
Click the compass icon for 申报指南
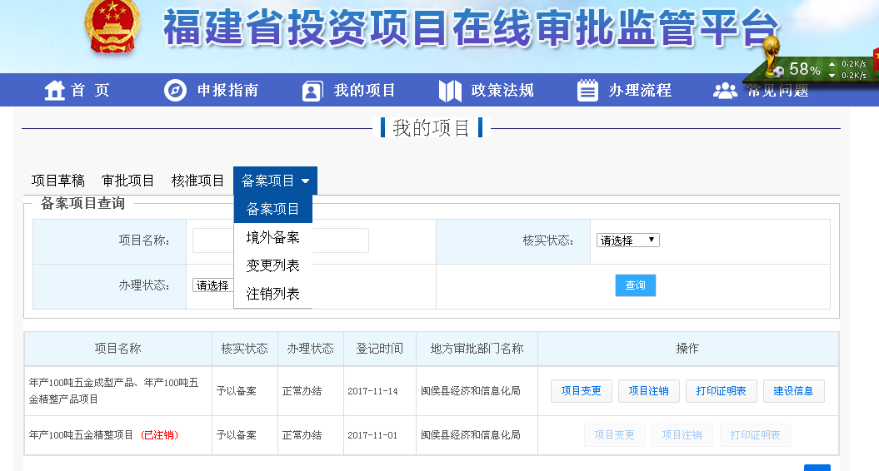pos(176,90)
